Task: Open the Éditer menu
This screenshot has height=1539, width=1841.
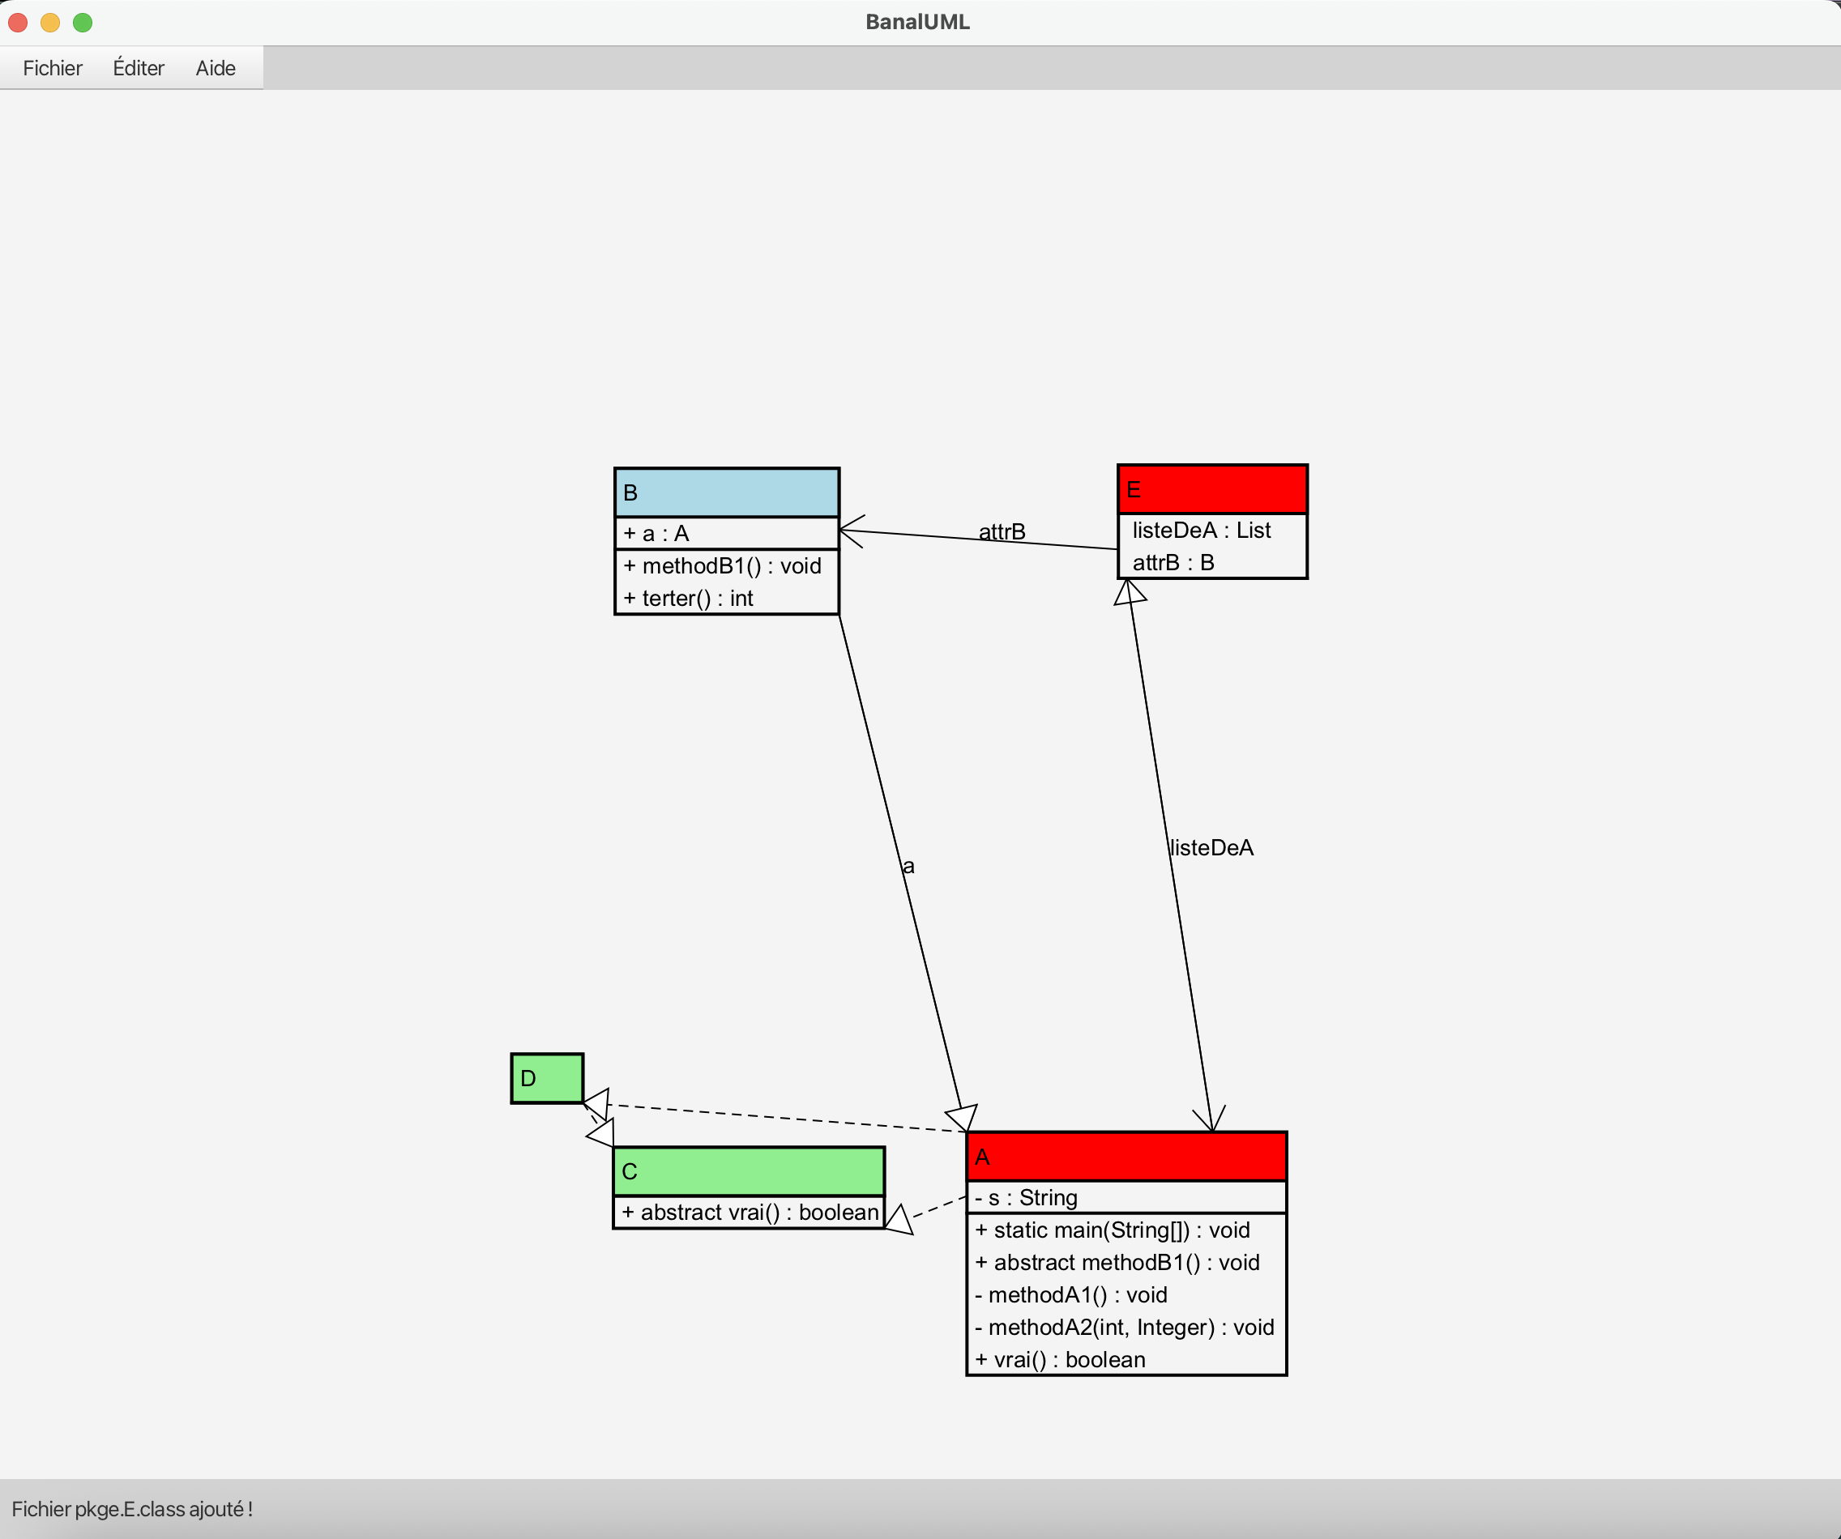Action: (139, 68)
